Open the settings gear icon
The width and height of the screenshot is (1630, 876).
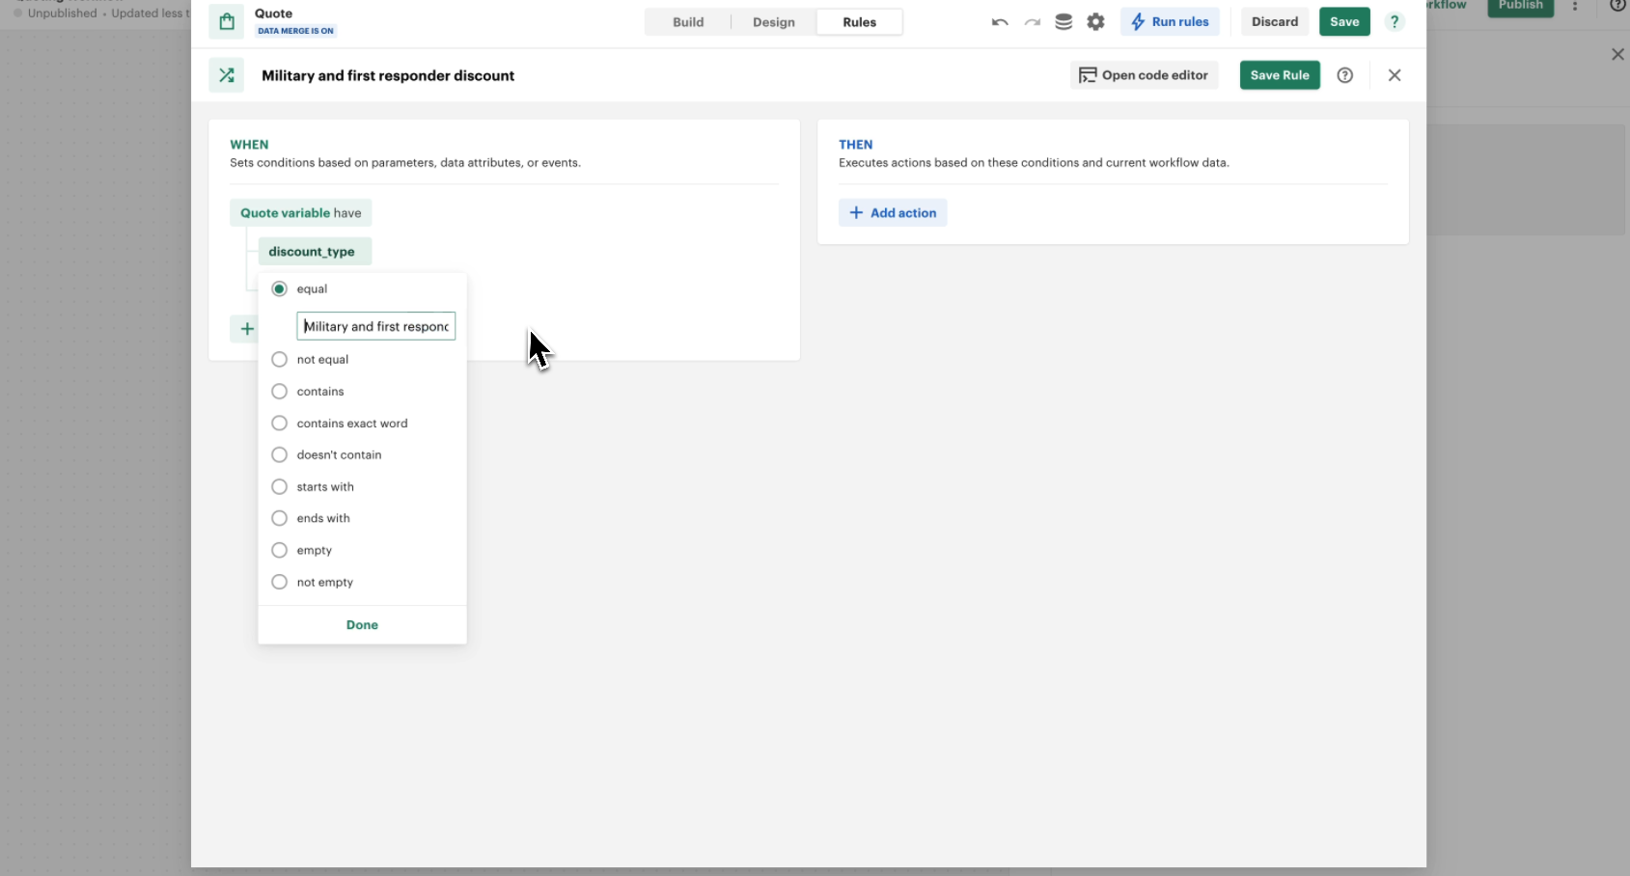(x=1095, y=22)
